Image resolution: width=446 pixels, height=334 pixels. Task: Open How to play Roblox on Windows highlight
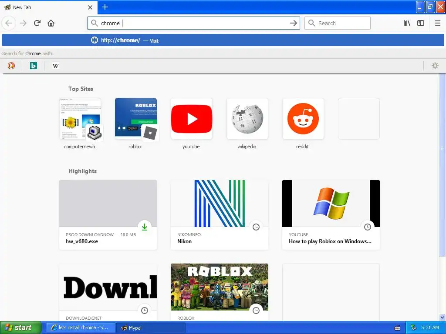[331, 215]
